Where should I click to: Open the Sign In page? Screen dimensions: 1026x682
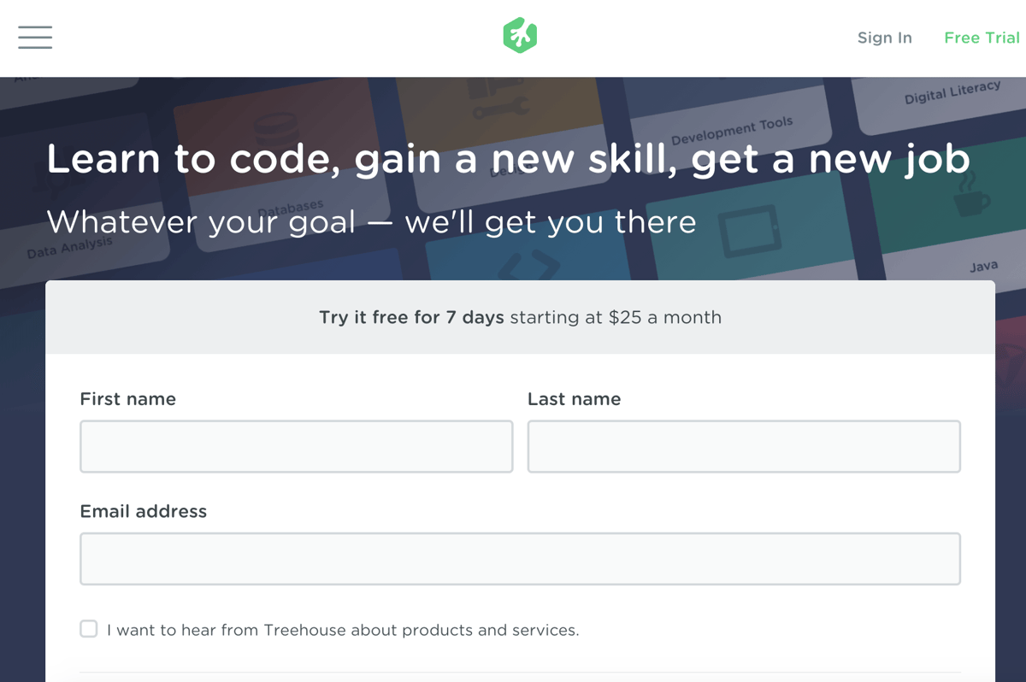tap(885, 38)
